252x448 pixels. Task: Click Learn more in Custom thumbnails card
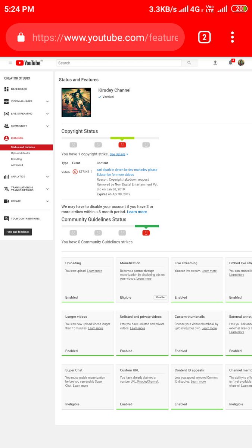pyautogui.click(x=209, y=329)
